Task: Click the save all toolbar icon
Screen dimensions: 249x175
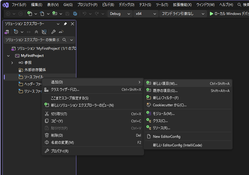Action: tap(75, 14)
